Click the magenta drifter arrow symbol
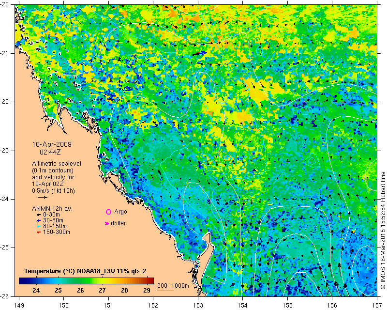The width and height of the screenshot is (387, 310). [107, 223]
